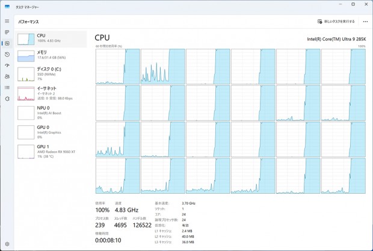The width and height of the screenshot is (373, 251).
Task: Maximize the Task Manager window
Action: 353,4
